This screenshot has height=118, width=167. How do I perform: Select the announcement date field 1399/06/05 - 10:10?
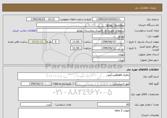(x=43, y=19)
